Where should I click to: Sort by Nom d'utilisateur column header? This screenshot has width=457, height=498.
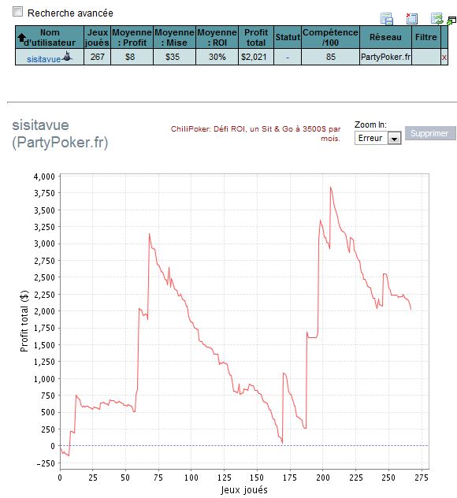(x=50, y=37)
